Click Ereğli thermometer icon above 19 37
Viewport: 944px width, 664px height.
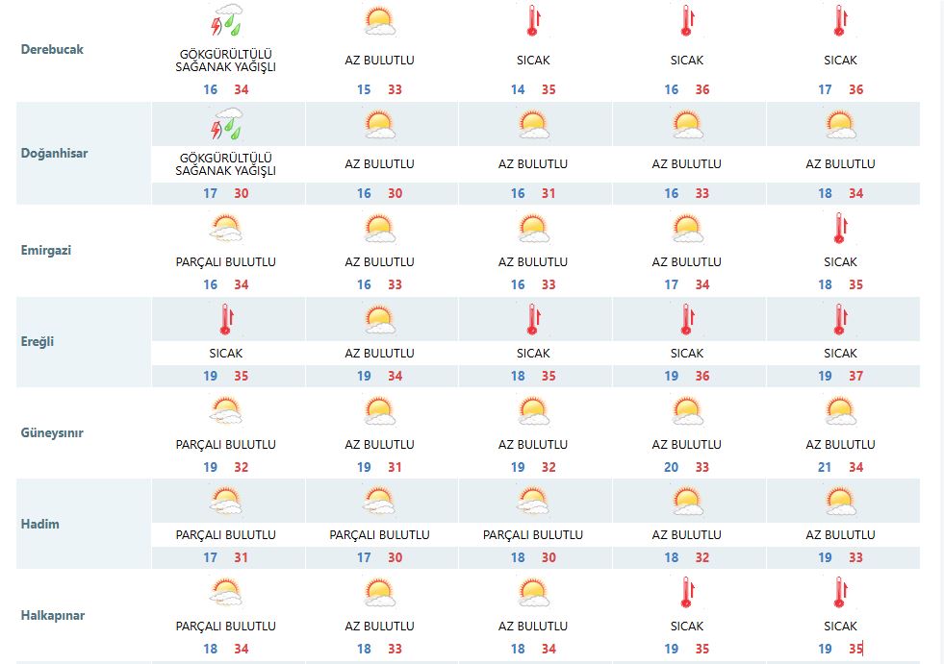point(840,319)
